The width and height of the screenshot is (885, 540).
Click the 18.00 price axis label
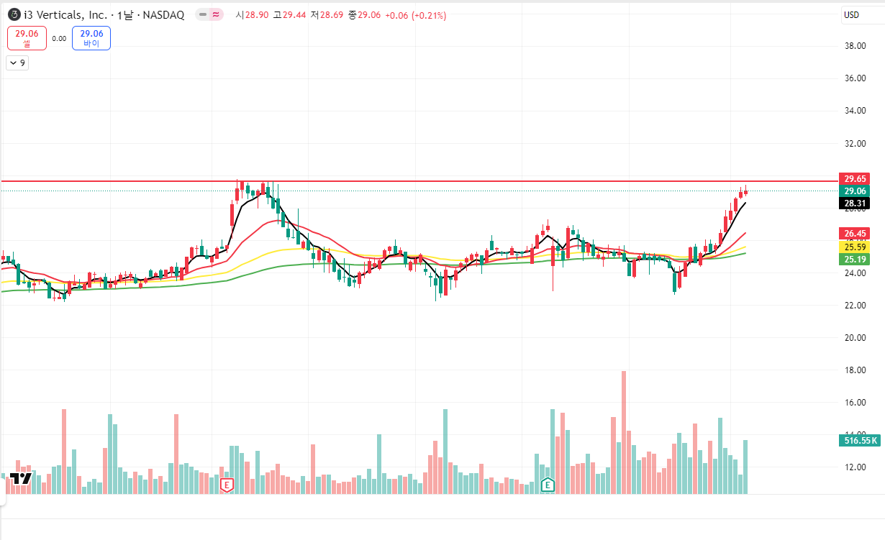click(x=855, y=370)
